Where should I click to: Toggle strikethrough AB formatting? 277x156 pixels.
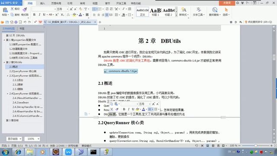[51, 15]
